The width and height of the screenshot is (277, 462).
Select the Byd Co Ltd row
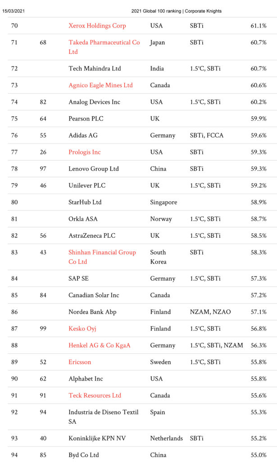[x=142, y=455]
